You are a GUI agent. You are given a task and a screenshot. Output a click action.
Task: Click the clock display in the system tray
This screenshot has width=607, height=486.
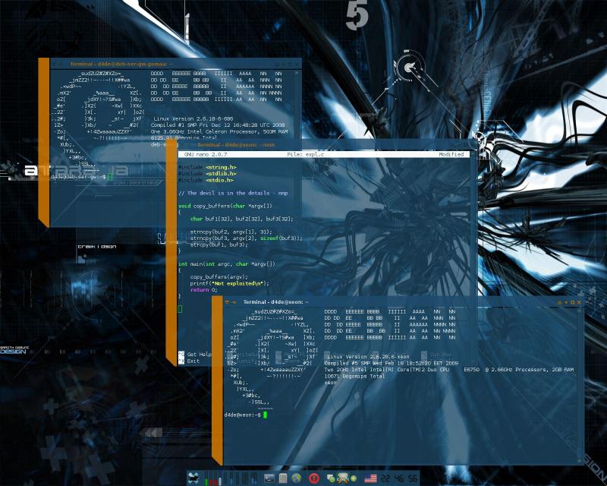click(x=398, y=478)
